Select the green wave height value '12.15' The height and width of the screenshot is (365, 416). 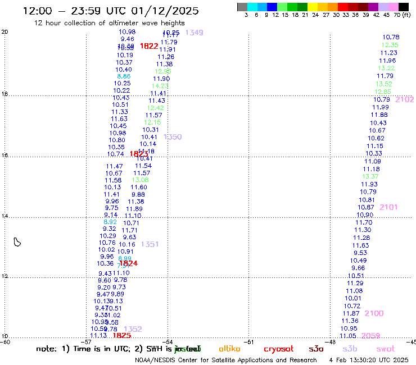(152, 122)
